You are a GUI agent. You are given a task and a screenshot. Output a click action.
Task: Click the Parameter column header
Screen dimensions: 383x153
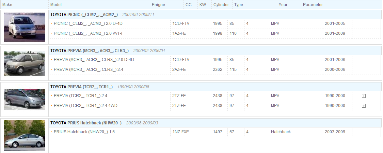[x=313, y=5]
